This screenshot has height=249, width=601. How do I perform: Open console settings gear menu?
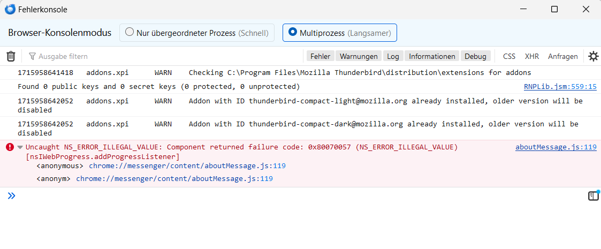point(593,56)
